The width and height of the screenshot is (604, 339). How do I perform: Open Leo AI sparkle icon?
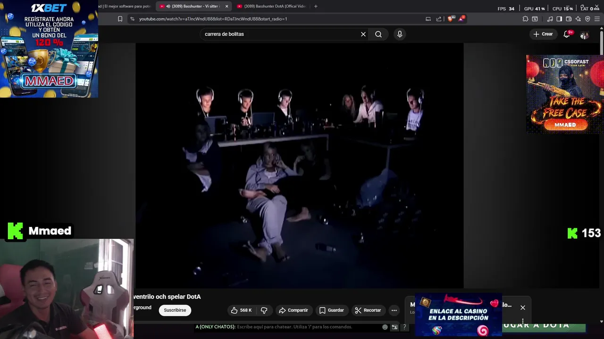tap(578, 19)
